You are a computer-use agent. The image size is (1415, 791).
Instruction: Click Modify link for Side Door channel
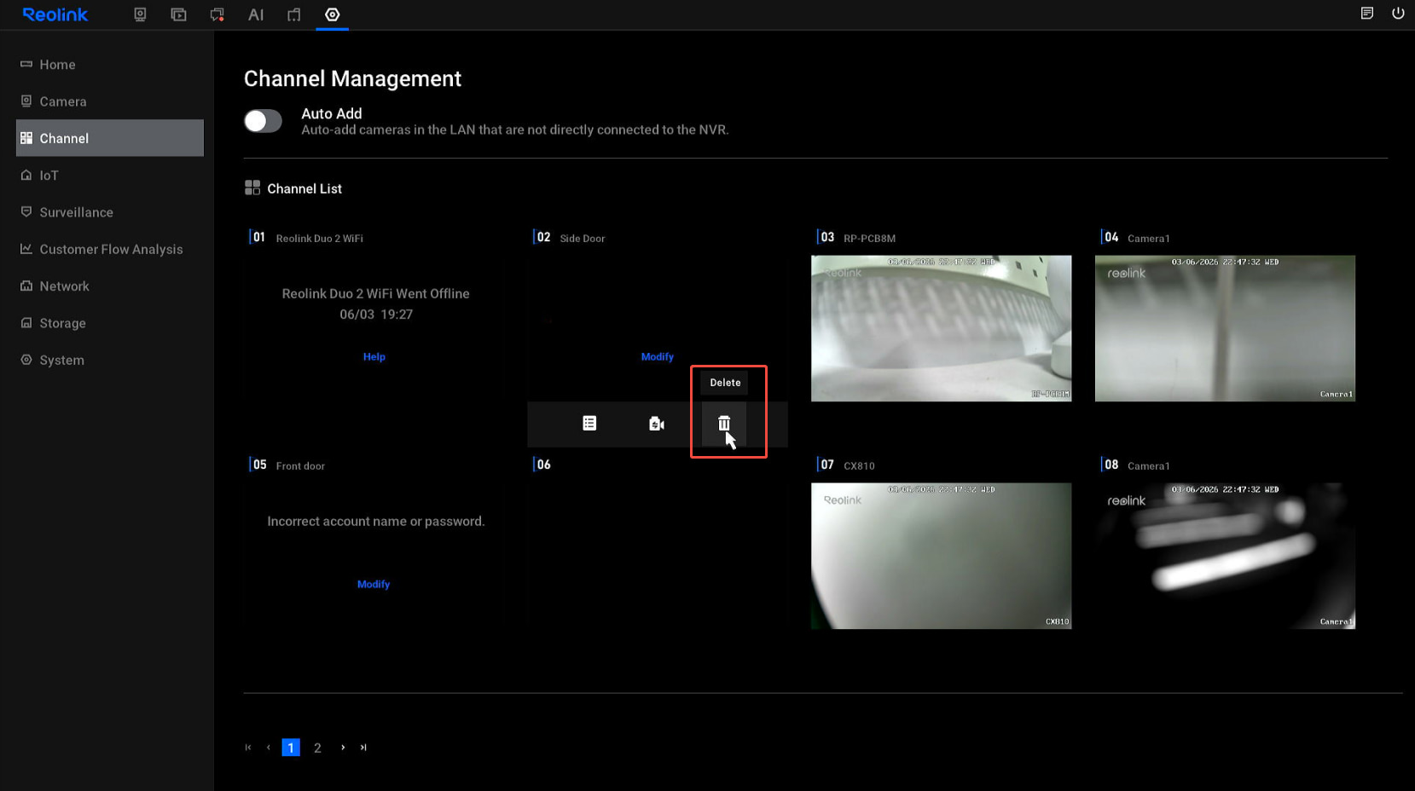coord(658,357)
